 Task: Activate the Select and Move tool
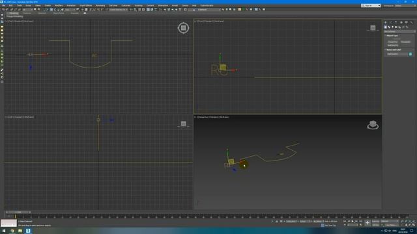coord(51,9)
